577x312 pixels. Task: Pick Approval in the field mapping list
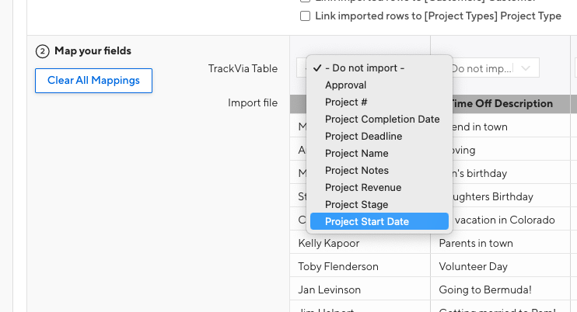[x=346, y=85]
